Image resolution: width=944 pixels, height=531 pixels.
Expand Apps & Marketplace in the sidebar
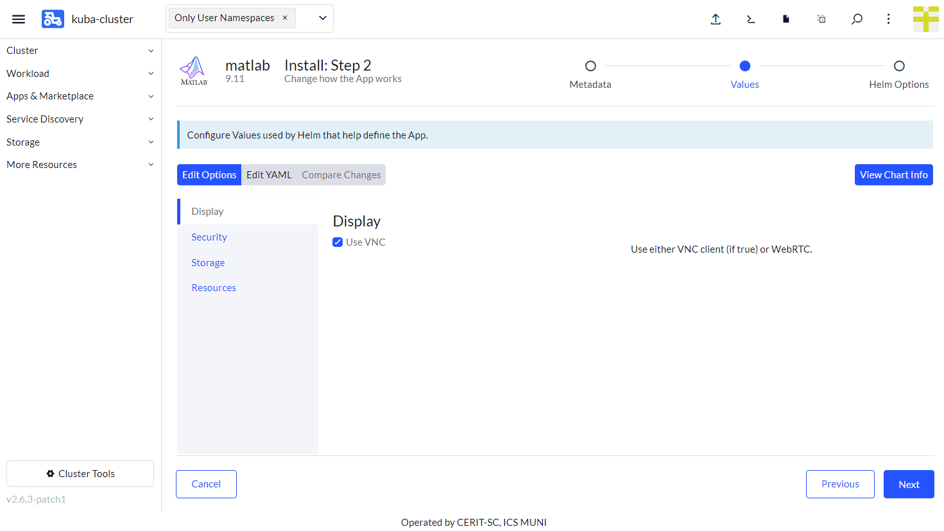80,96
